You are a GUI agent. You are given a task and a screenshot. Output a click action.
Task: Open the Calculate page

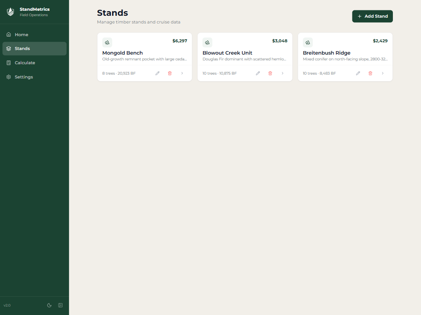click(25, 63)
